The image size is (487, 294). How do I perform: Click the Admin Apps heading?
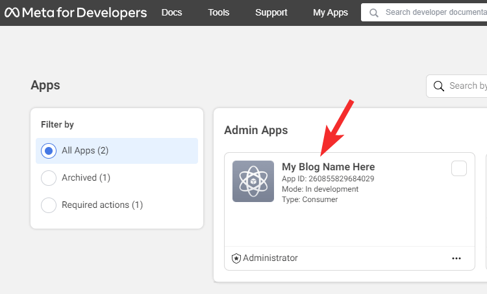point(256,130)
